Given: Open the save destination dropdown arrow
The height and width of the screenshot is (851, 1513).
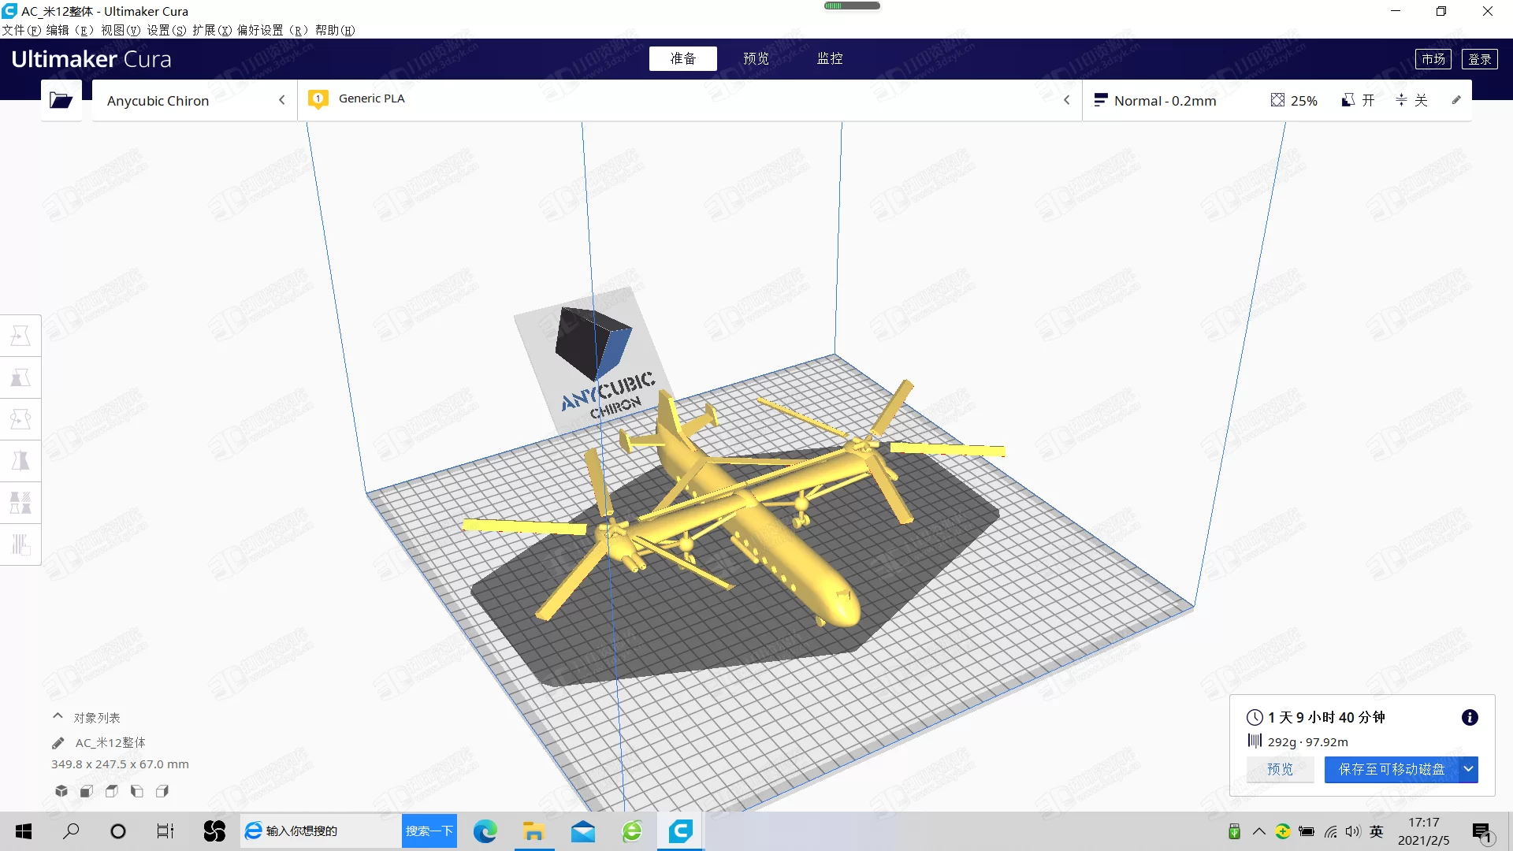Looking at the screenshot, I should 1468,769.
